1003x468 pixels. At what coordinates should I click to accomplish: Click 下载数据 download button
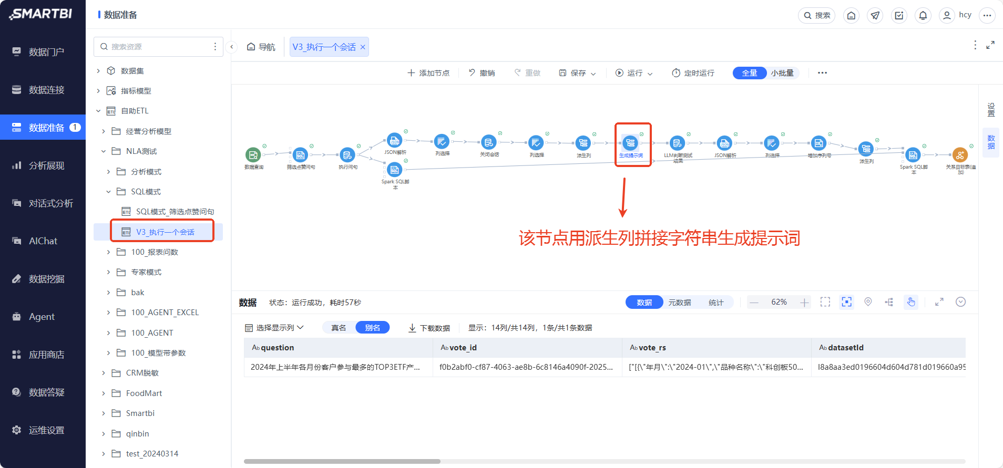429,328
